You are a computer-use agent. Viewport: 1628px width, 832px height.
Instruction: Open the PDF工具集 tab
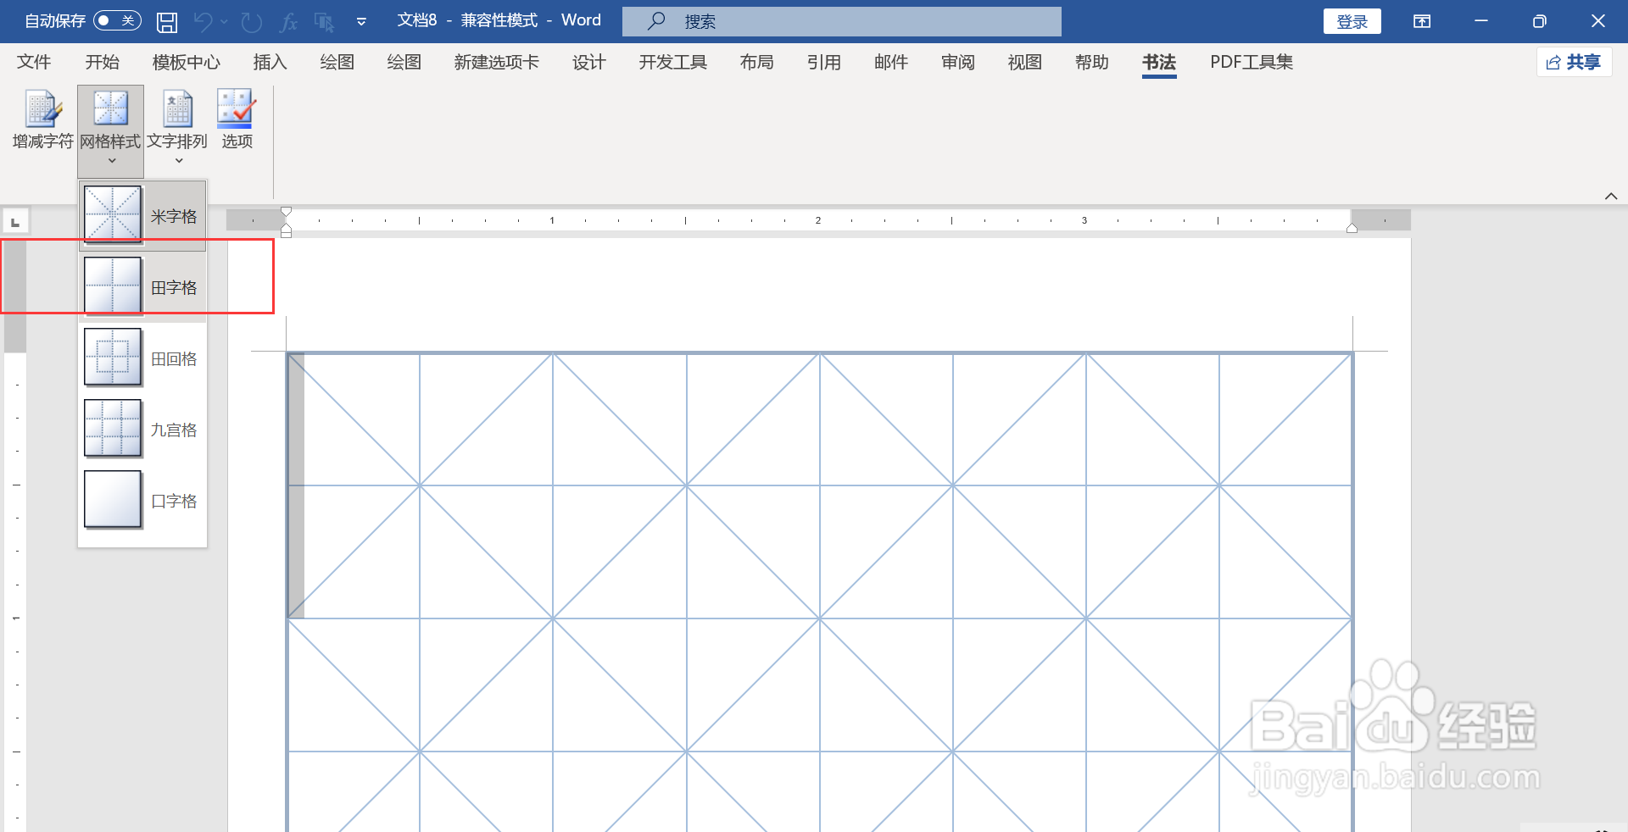coord(1251,62)
